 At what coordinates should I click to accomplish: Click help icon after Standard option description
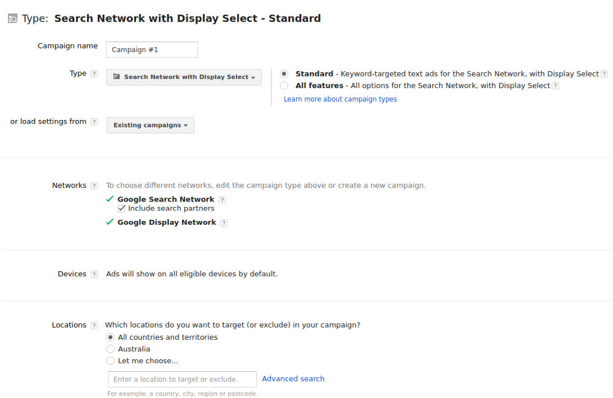pyautogui.click(x=603, y=74)
